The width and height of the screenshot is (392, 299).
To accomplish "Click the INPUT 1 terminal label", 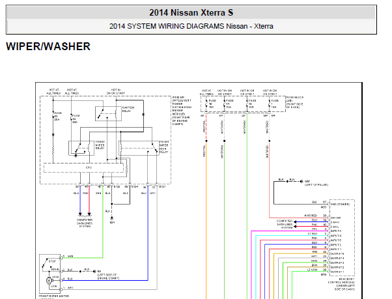I will (336, 249).
